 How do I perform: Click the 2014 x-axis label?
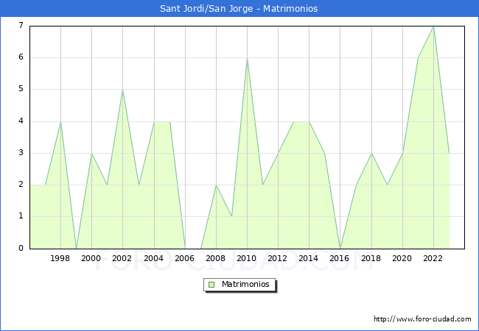pos(309,258)
